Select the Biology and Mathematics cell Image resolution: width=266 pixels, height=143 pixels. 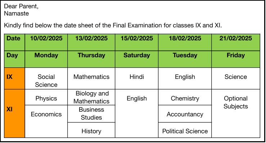pos(91,97)
